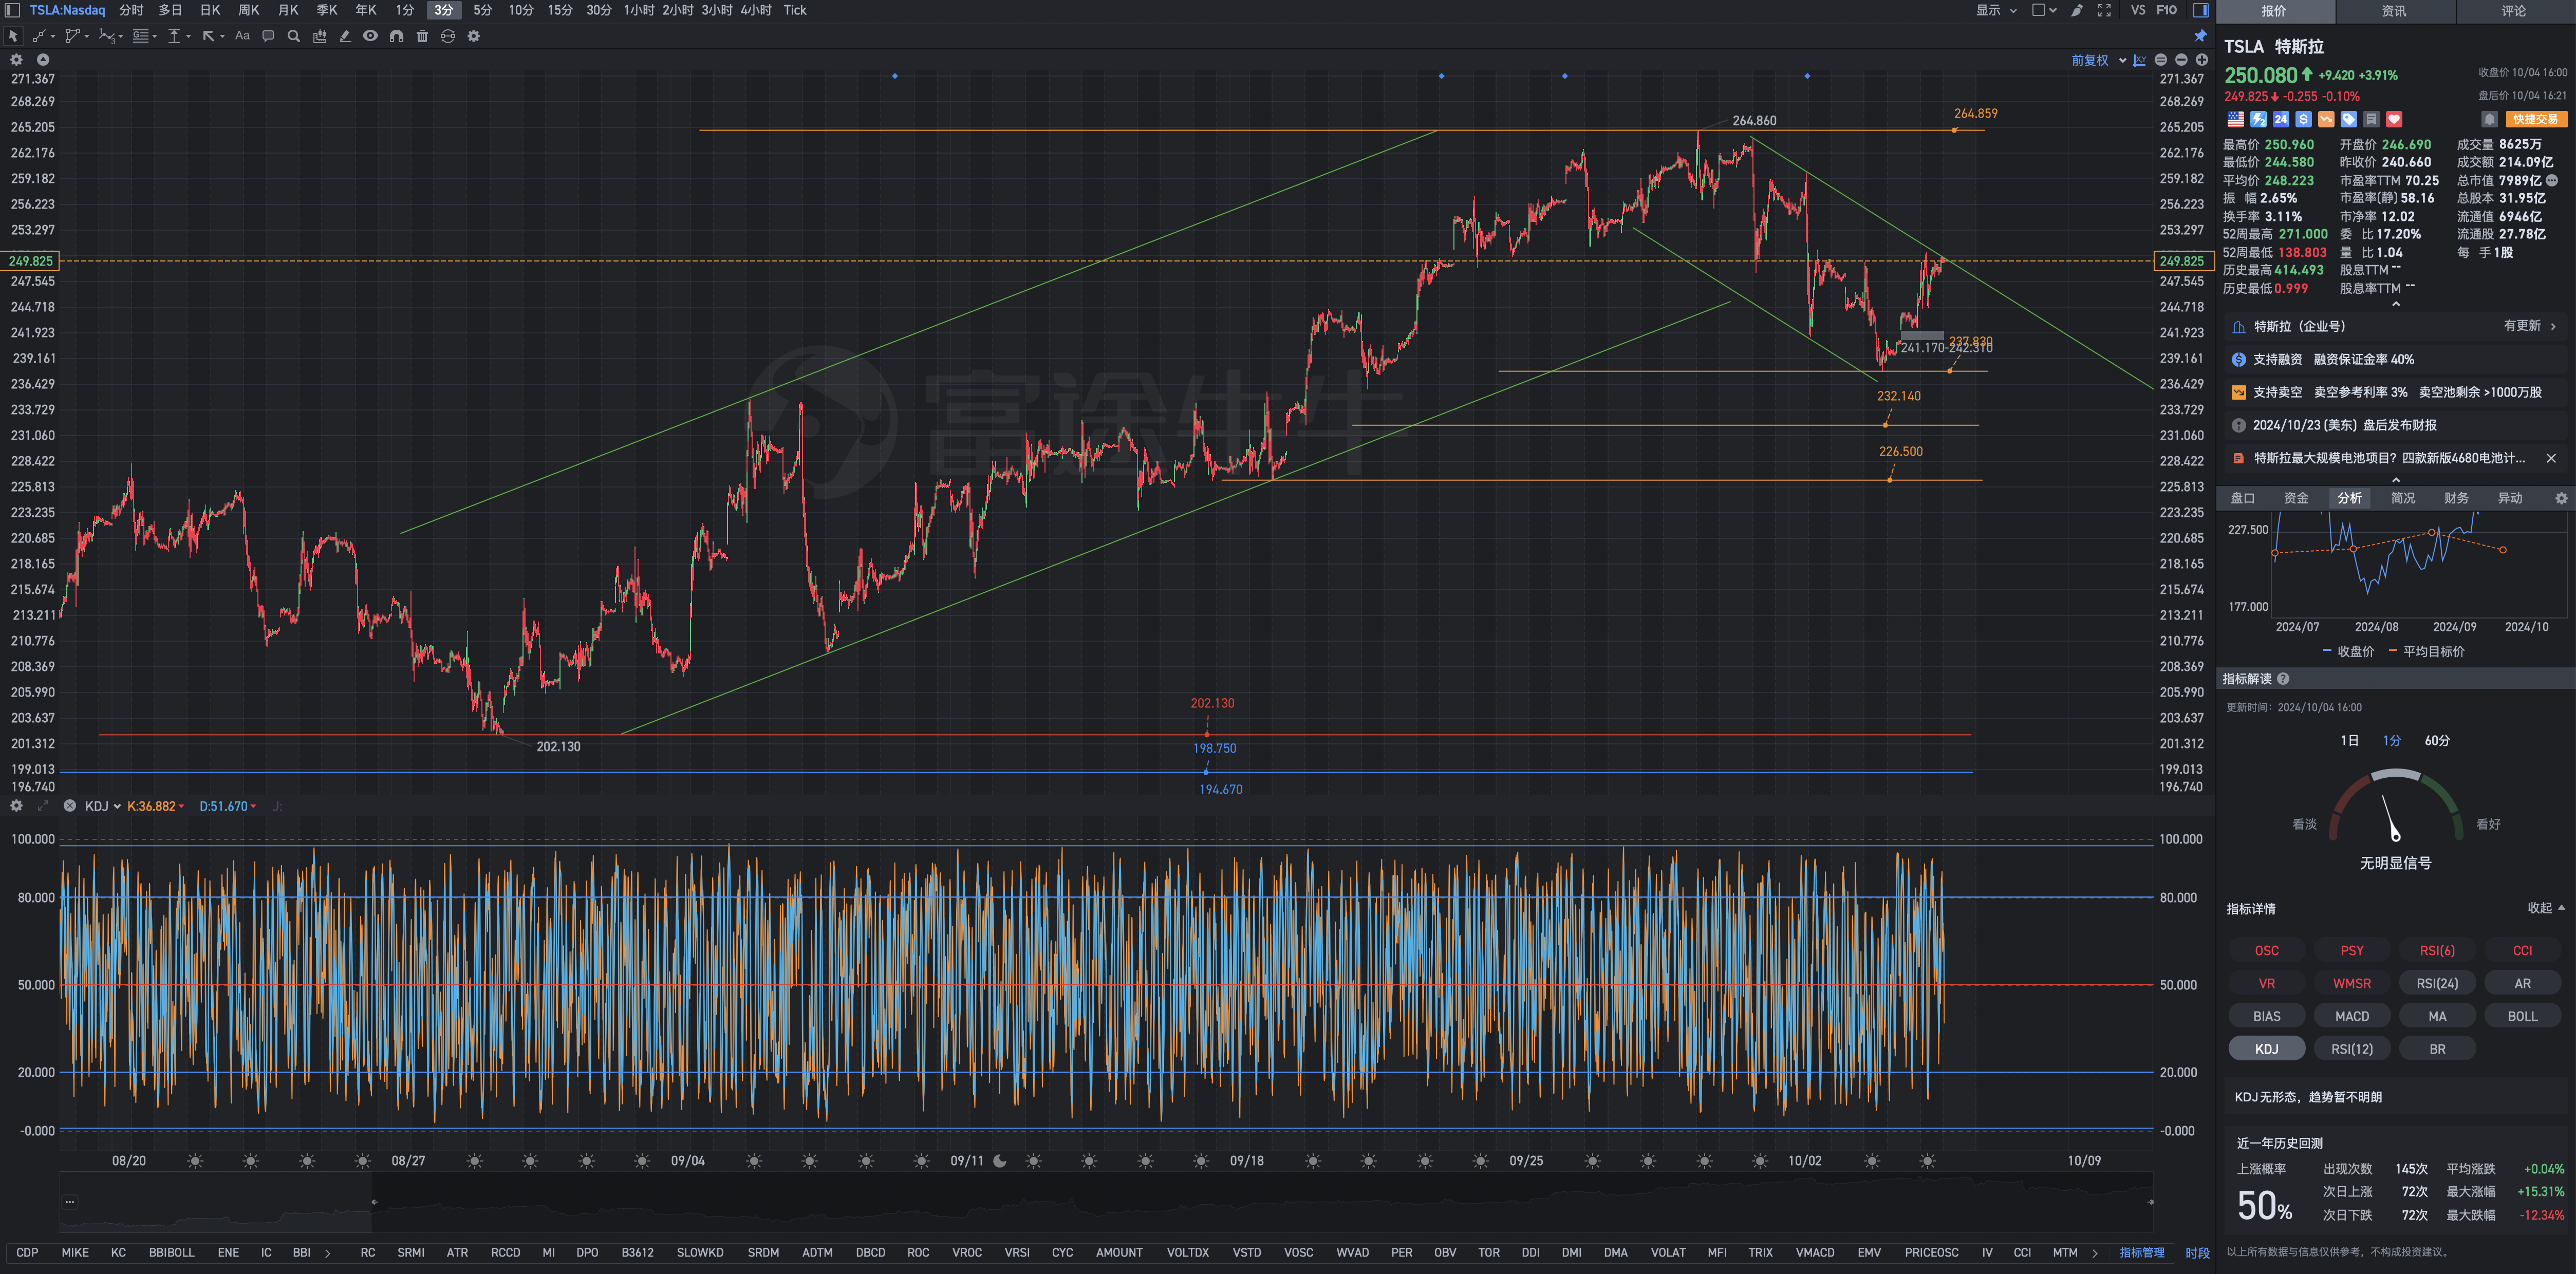The image size is (2576, 1274).
Task: Open the F10 company info
Action: (2166, 10)
